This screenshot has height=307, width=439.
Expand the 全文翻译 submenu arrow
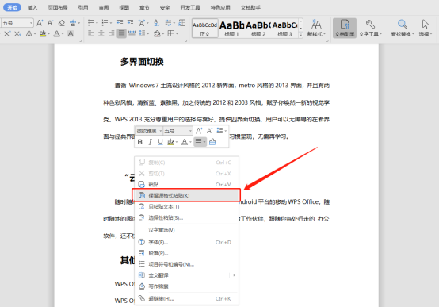point(234,275)
